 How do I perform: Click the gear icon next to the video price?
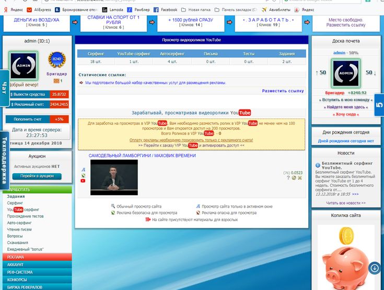click(294, 178)
